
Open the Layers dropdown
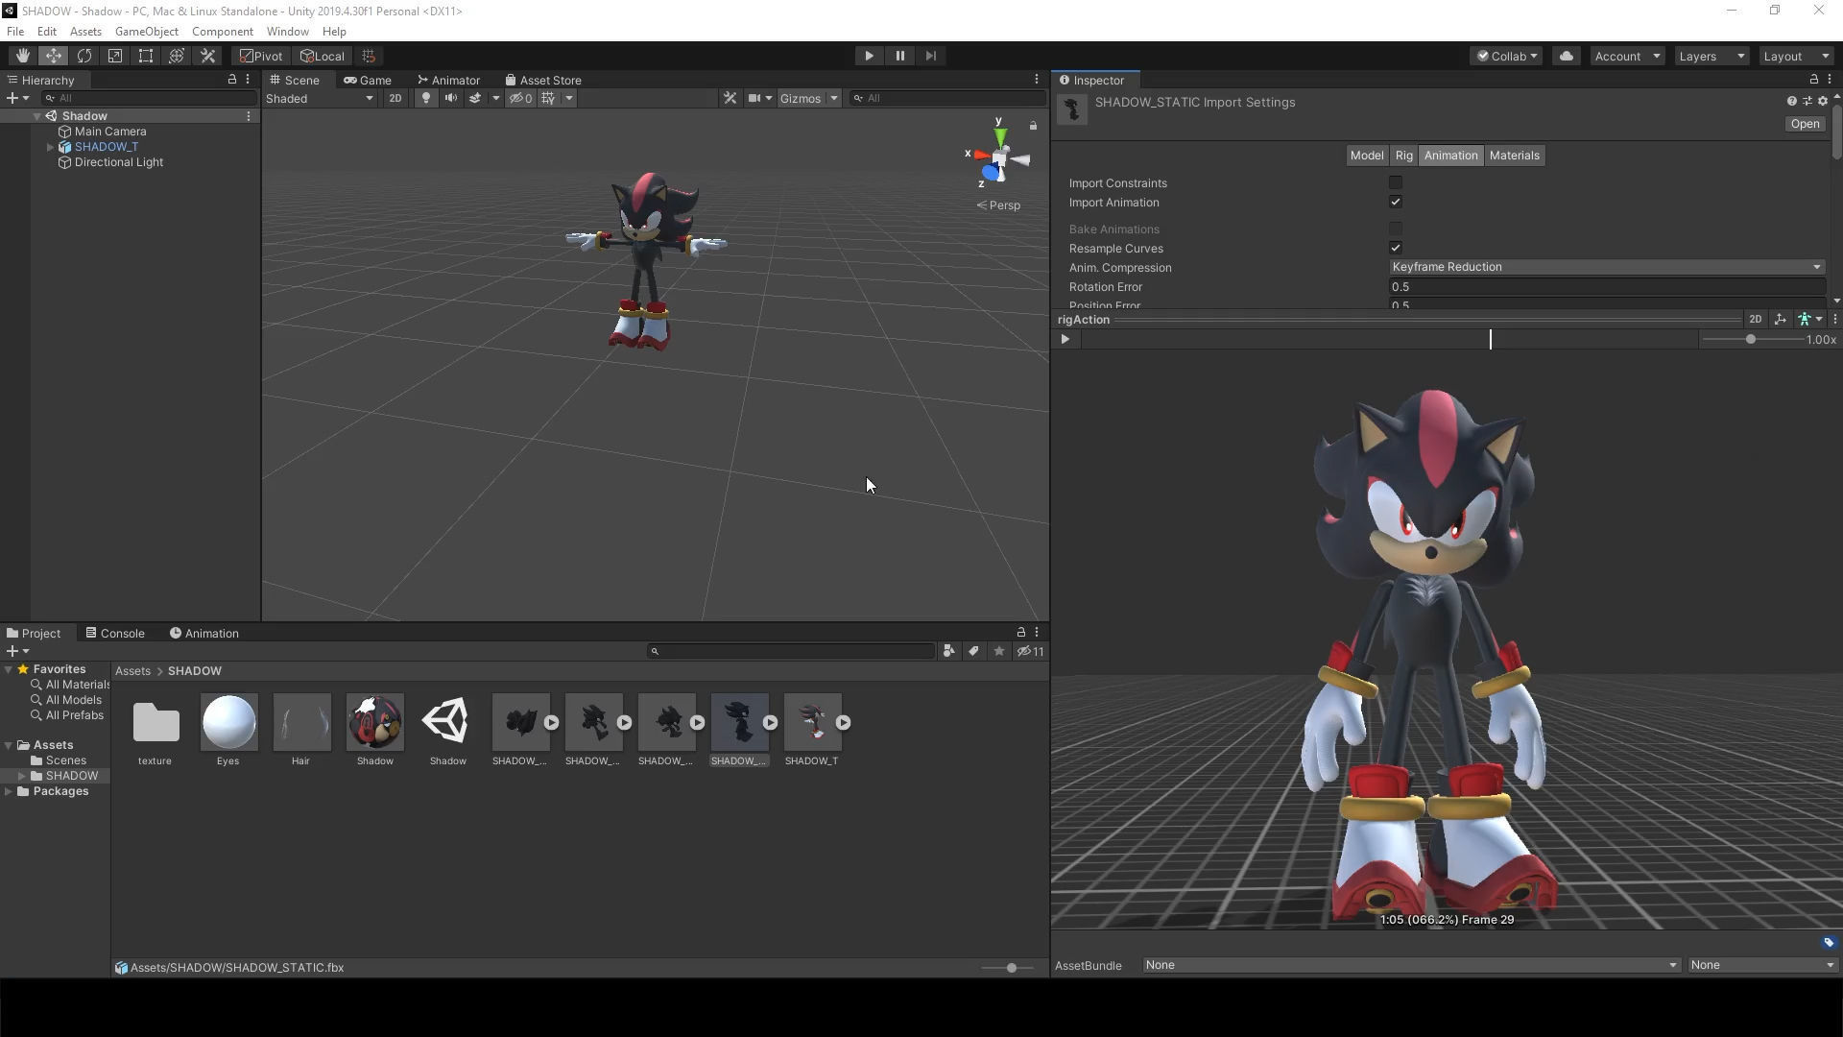coord(1711,56)
